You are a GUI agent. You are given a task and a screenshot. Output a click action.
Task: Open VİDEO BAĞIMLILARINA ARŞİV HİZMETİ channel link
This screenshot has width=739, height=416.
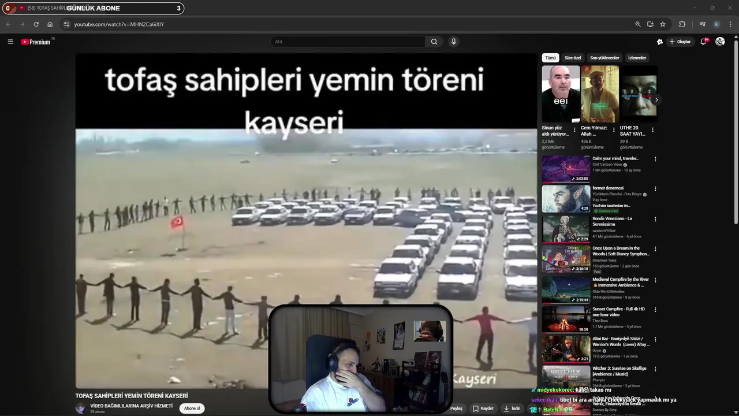131,406
